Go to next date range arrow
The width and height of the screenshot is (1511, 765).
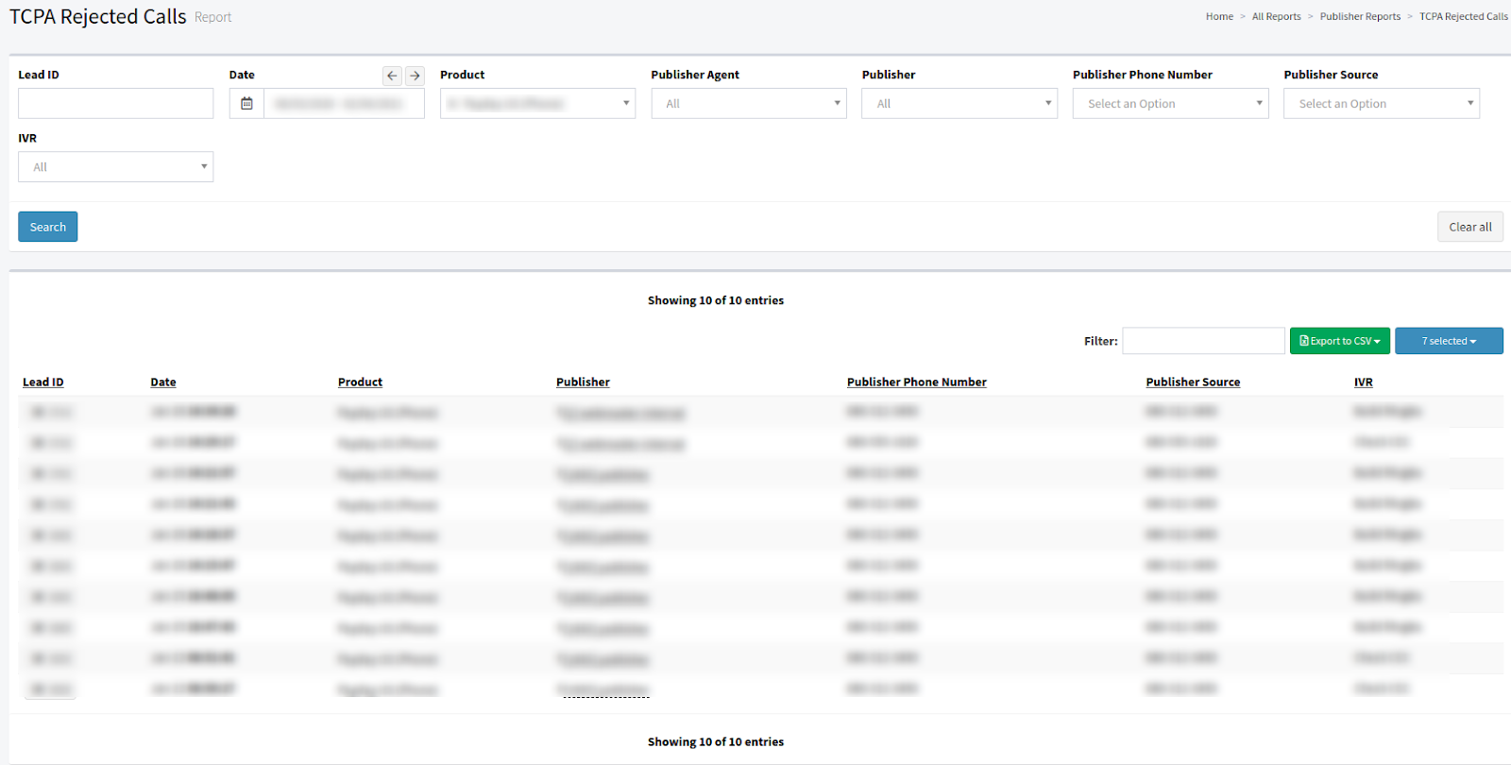415,76
